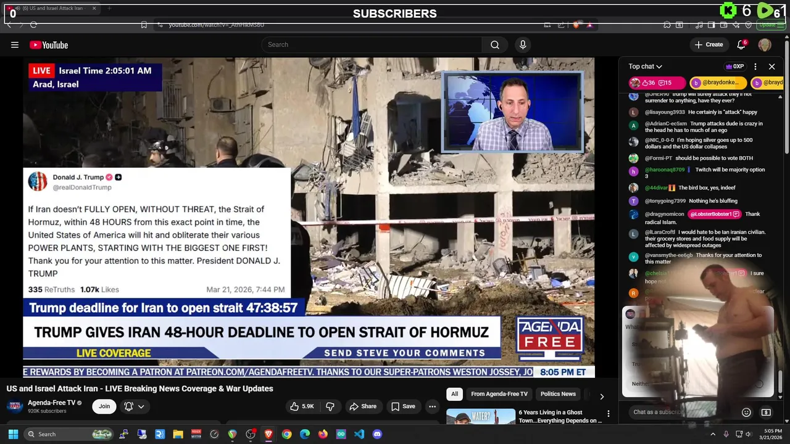
Task: Open the 36 likes 15 comments chip
Action: (657, 83)
